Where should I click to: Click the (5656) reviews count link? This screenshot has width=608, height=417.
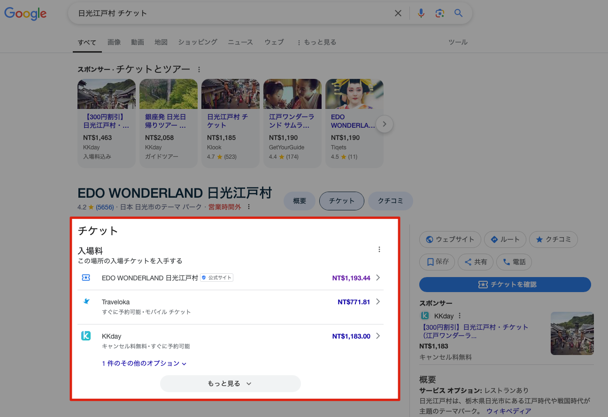pyautogui.click(x=105, y=207)
